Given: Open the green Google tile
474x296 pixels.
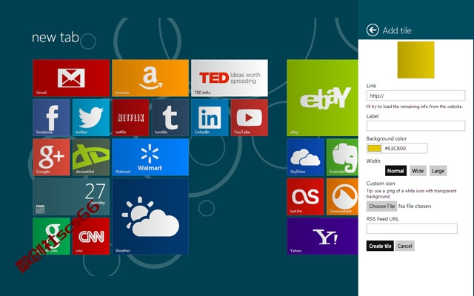Looking at the screenshot, I should pos(51,236).
